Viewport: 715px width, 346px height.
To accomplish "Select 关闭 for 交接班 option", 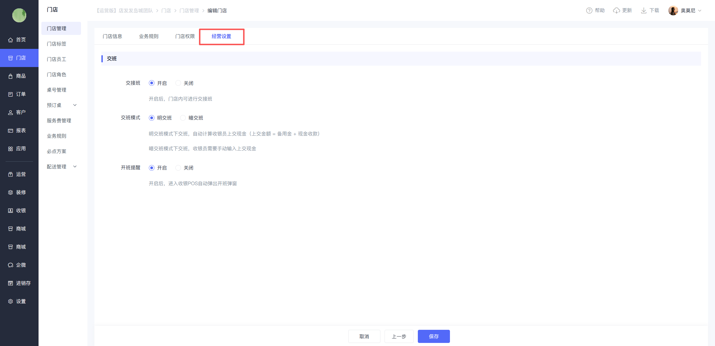I will pos(178,83).
